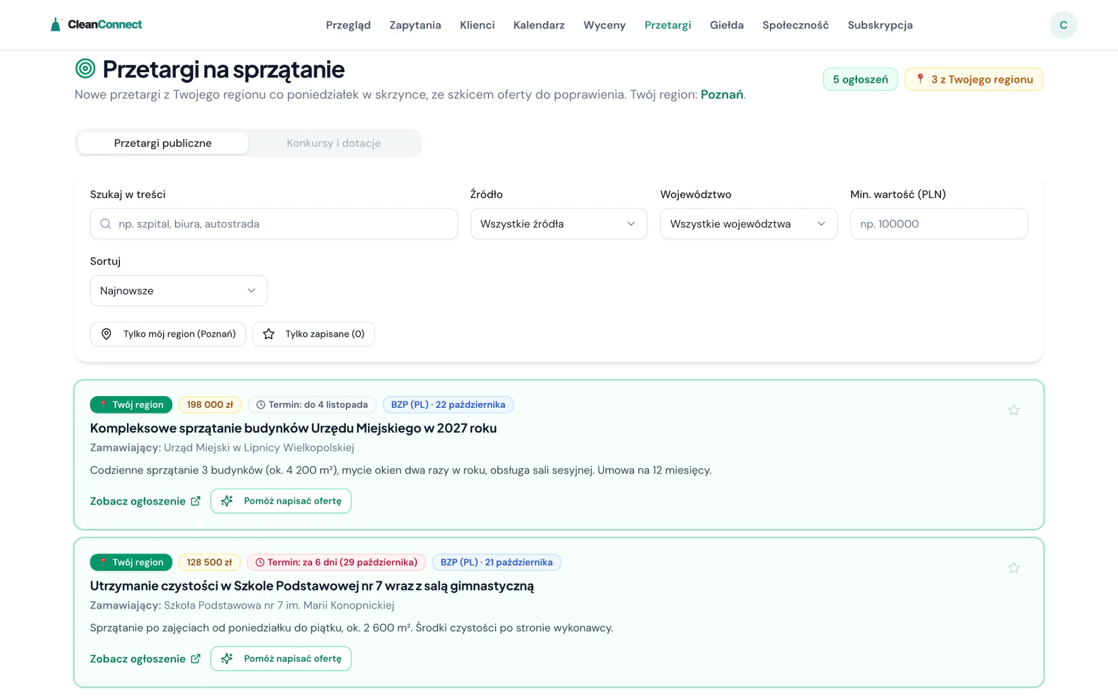Image resolution: width=1118 pixels, height=699 pixels.
Task: Open Giełda page
Action: (727, 25)
